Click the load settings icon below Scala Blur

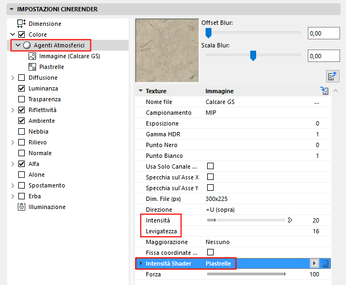click(x=333, y=76)
